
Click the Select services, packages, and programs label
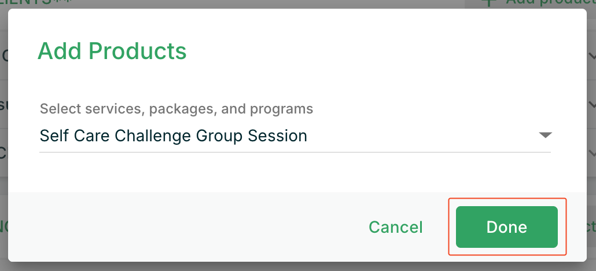click(x=176, y=108)
